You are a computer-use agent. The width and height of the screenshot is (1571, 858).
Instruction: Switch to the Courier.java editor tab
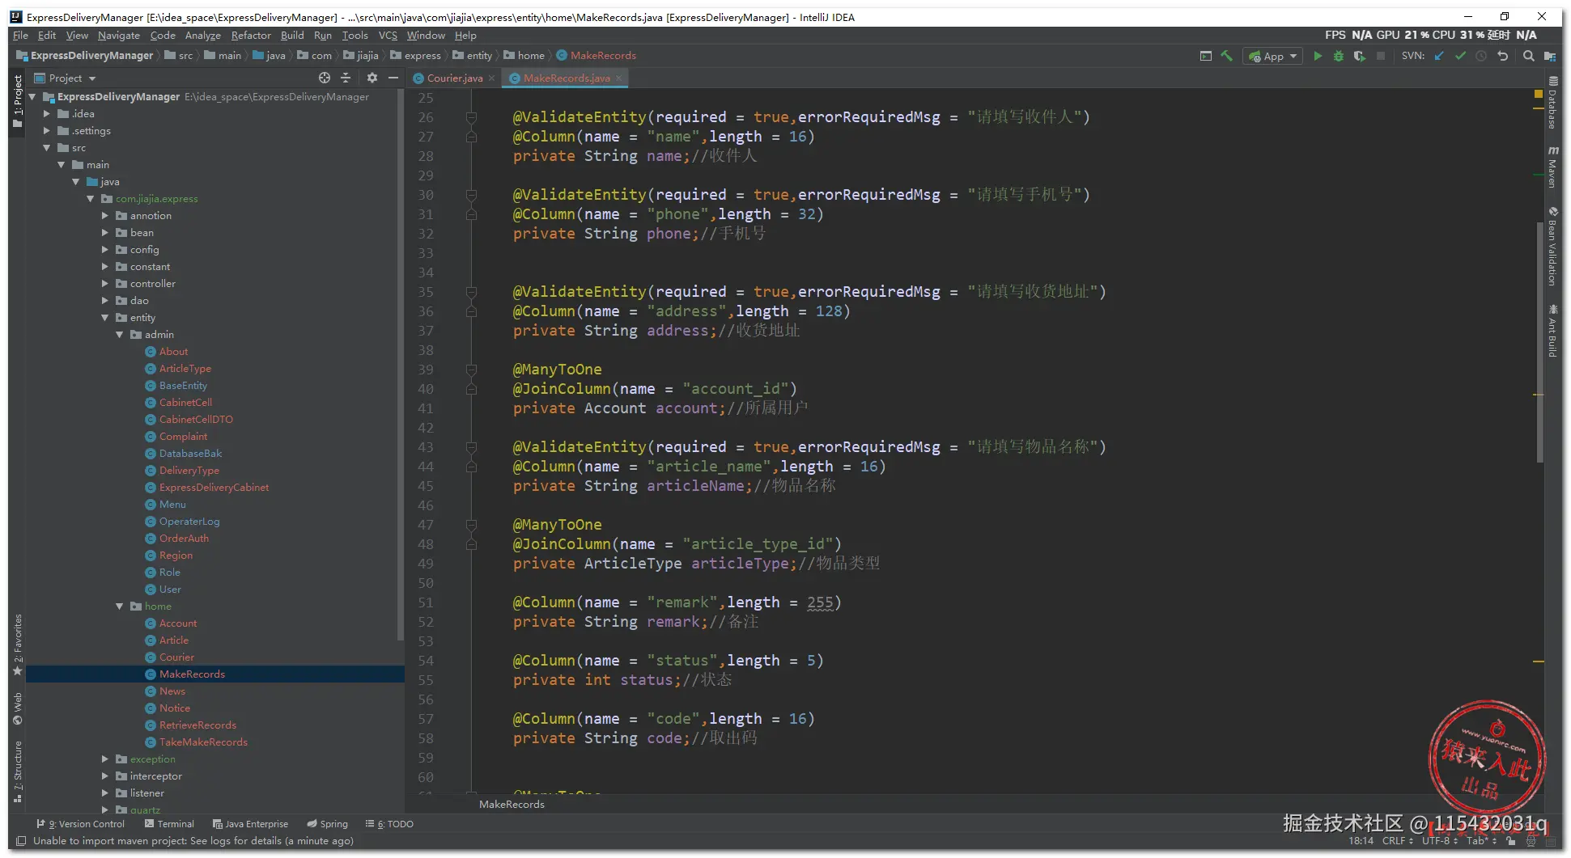tap(454, 78)
